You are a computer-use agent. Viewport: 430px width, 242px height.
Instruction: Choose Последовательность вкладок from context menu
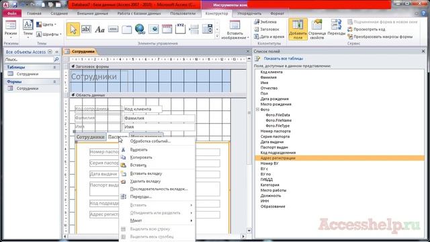click(x=157, y=189)
